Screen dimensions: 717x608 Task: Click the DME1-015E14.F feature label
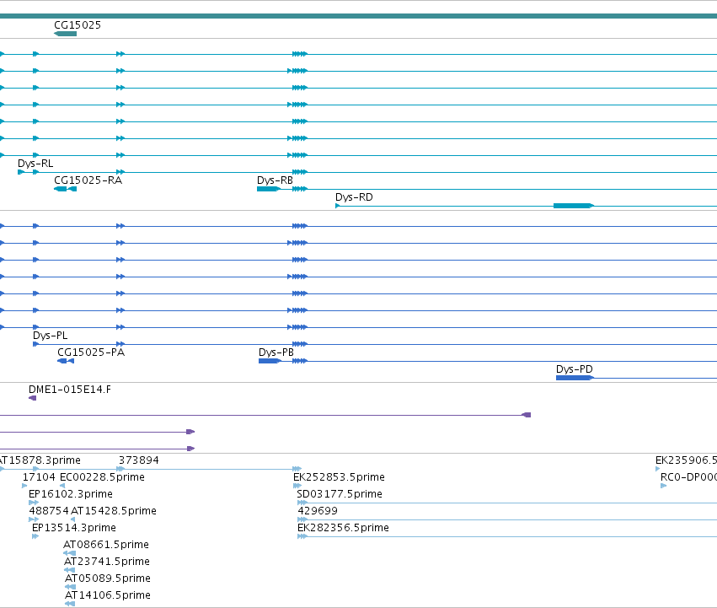pyautogui.click(x=69, y=390)
